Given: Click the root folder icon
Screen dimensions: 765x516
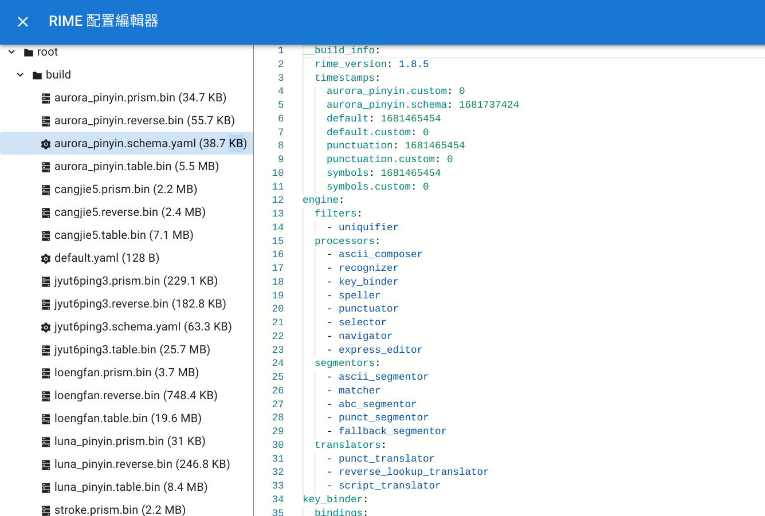Looking at the screenshot, I should pyautogui.click(x=28, y=53).
